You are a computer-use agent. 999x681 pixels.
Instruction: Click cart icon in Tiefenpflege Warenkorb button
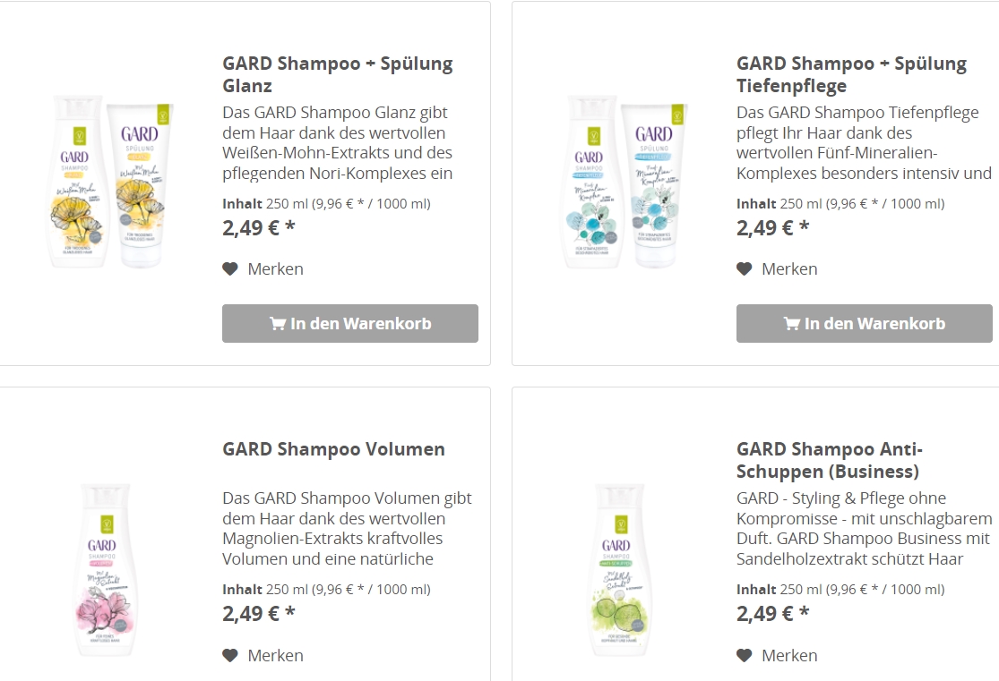click(791, 324)
